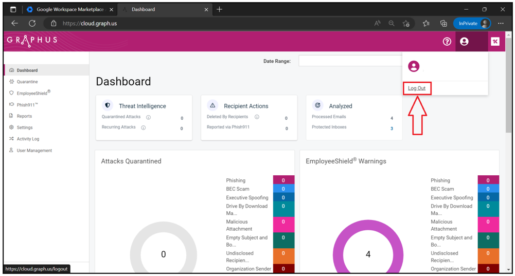
Task: Click the Quarantine bug icon in sidebar
Action: click(x=11, y=81)
